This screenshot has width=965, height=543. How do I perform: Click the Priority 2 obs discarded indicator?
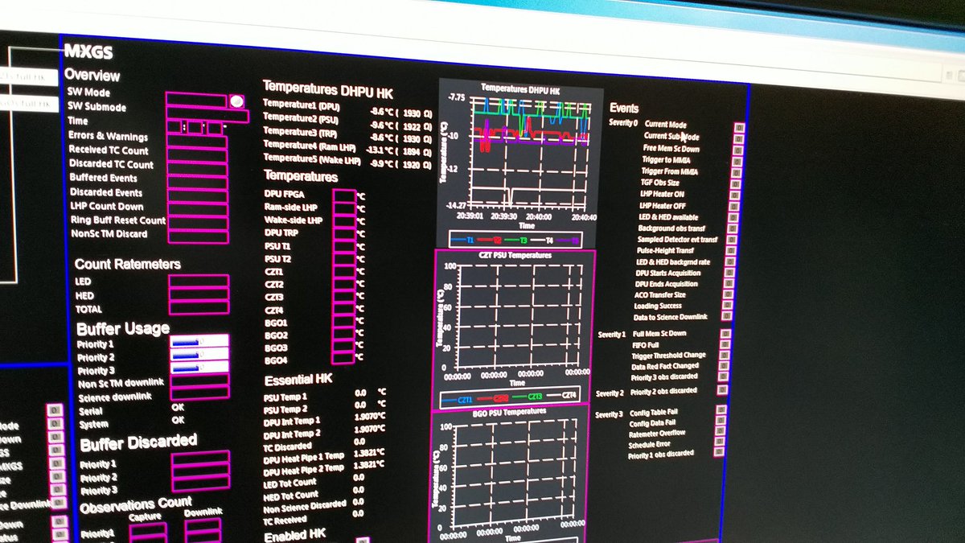pyautogui.click(x=722, y=390)
